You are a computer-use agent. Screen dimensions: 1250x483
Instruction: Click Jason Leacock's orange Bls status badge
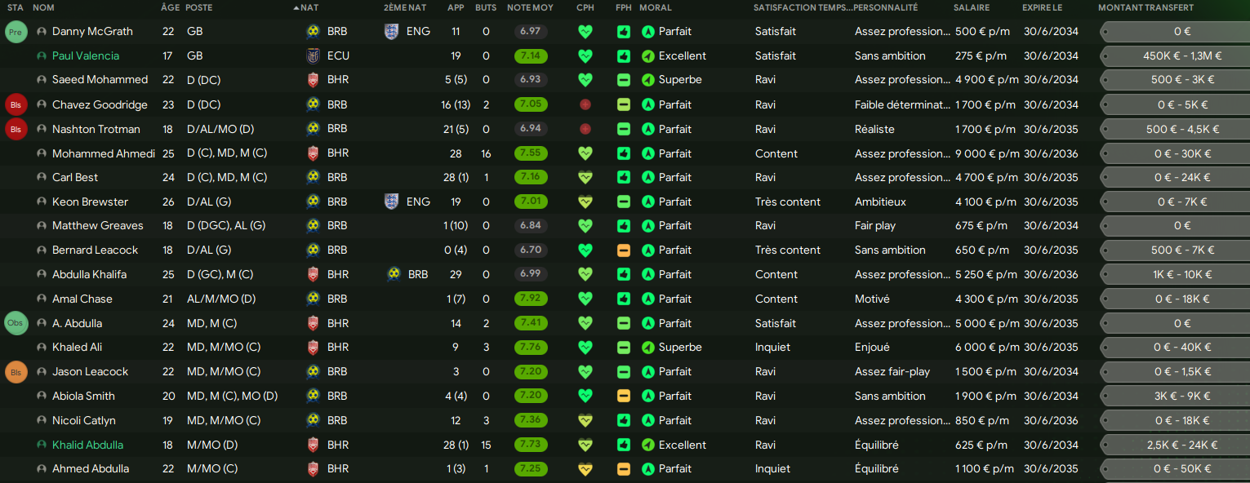tap(16, 372)
